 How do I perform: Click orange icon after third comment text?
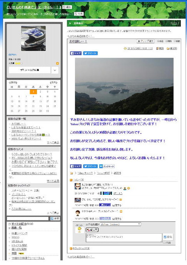click(x=121, y=212)
